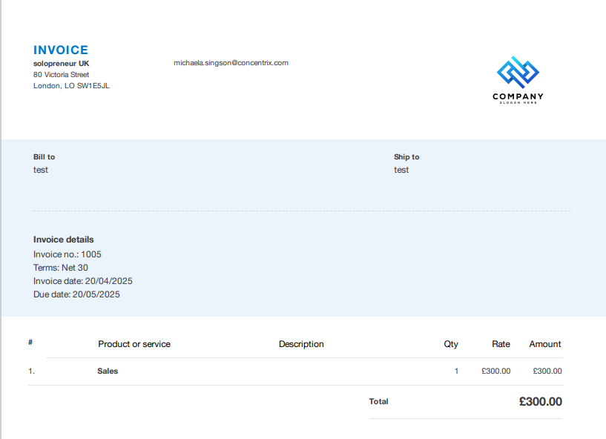
Task: Click the Bill to label
Action: coord(44,157)
